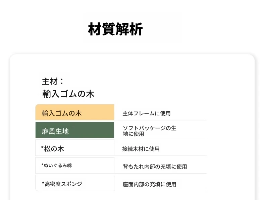Click the *高密度スポンジ material cell
The height and width of the screenshot is (200, 265).
click(x=74, y=184)
